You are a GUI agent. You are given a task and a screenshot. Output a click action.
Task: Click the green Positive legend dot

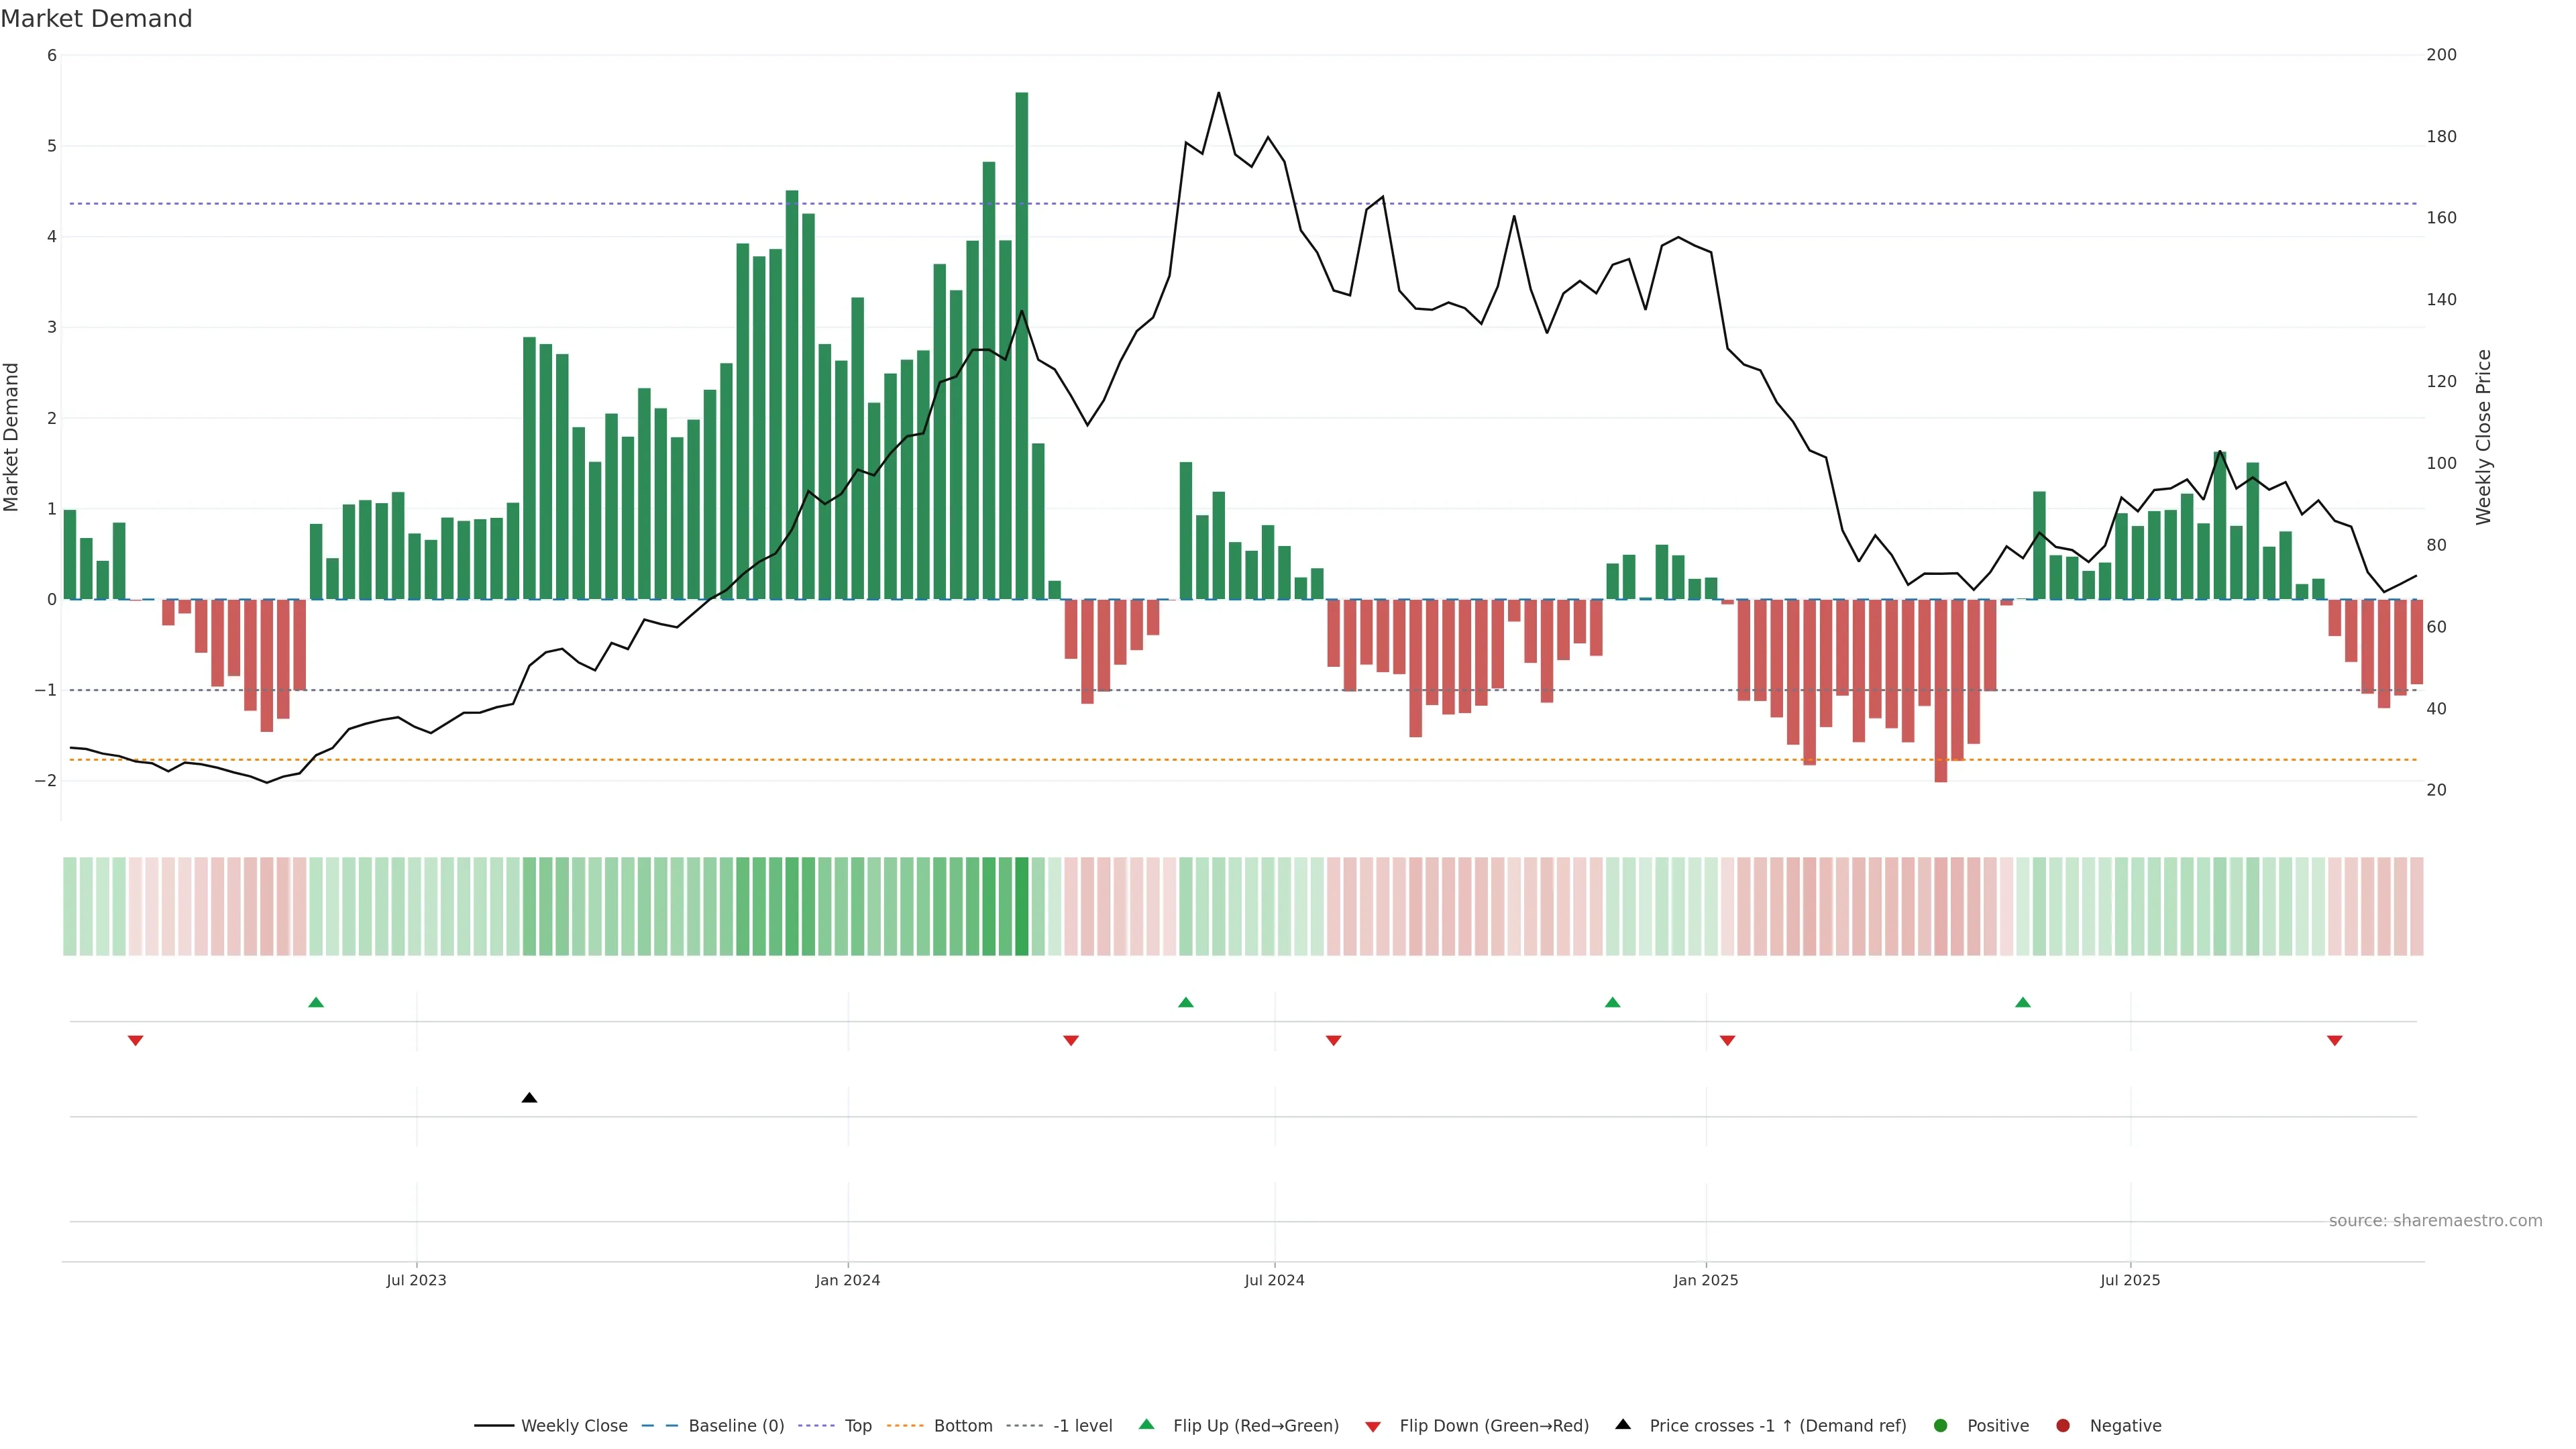pos(1941,1426)
